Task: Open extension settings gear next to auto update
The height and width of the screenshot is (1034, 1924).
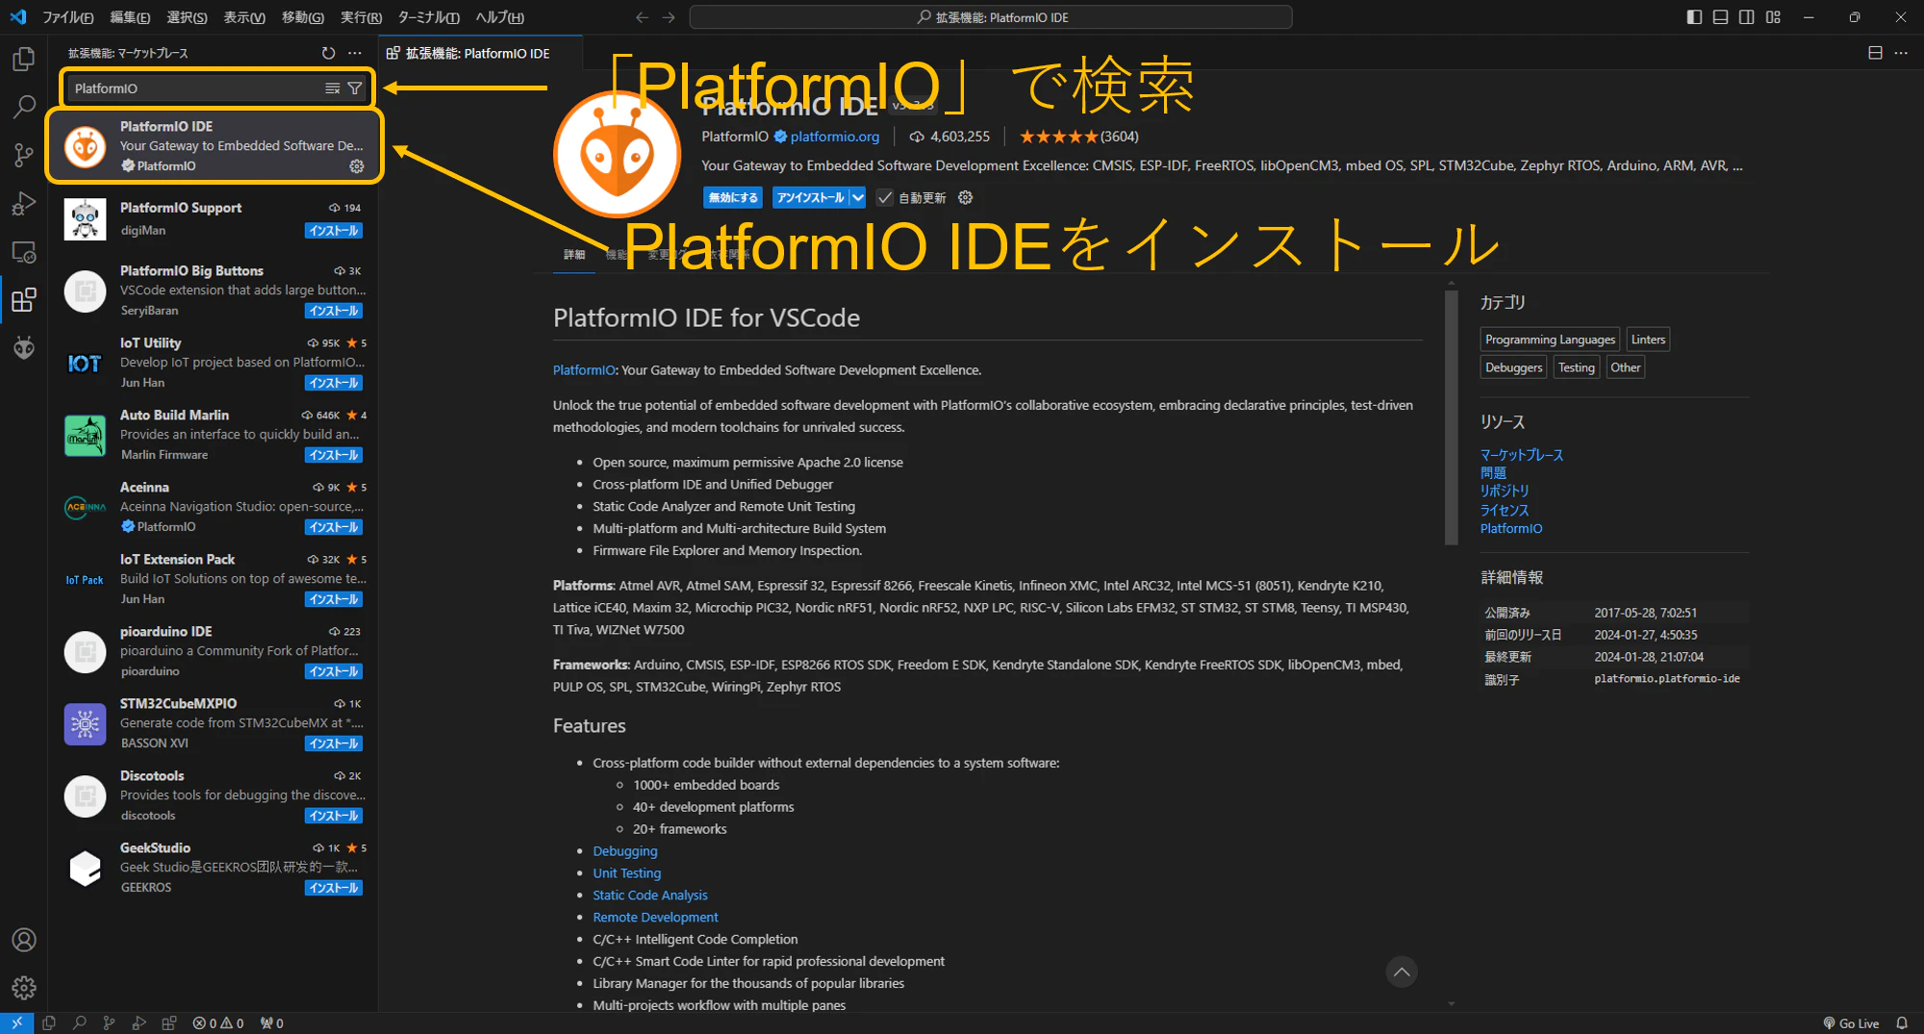Action: pyautogui.click(x=966, y=197)
